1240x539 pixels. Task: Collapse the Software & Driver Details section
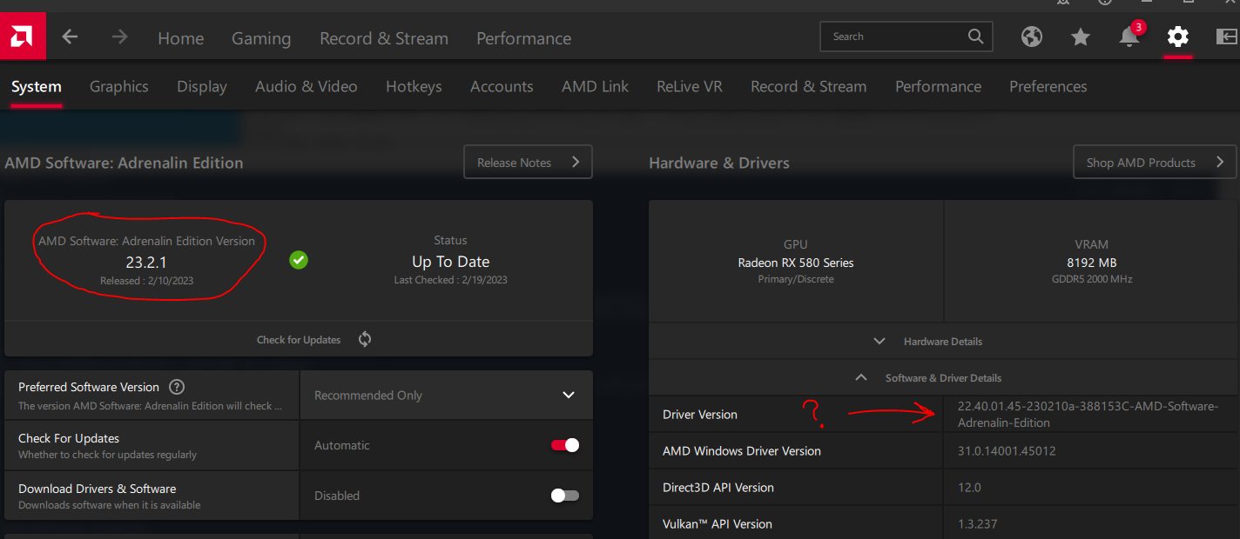point(944,378)
